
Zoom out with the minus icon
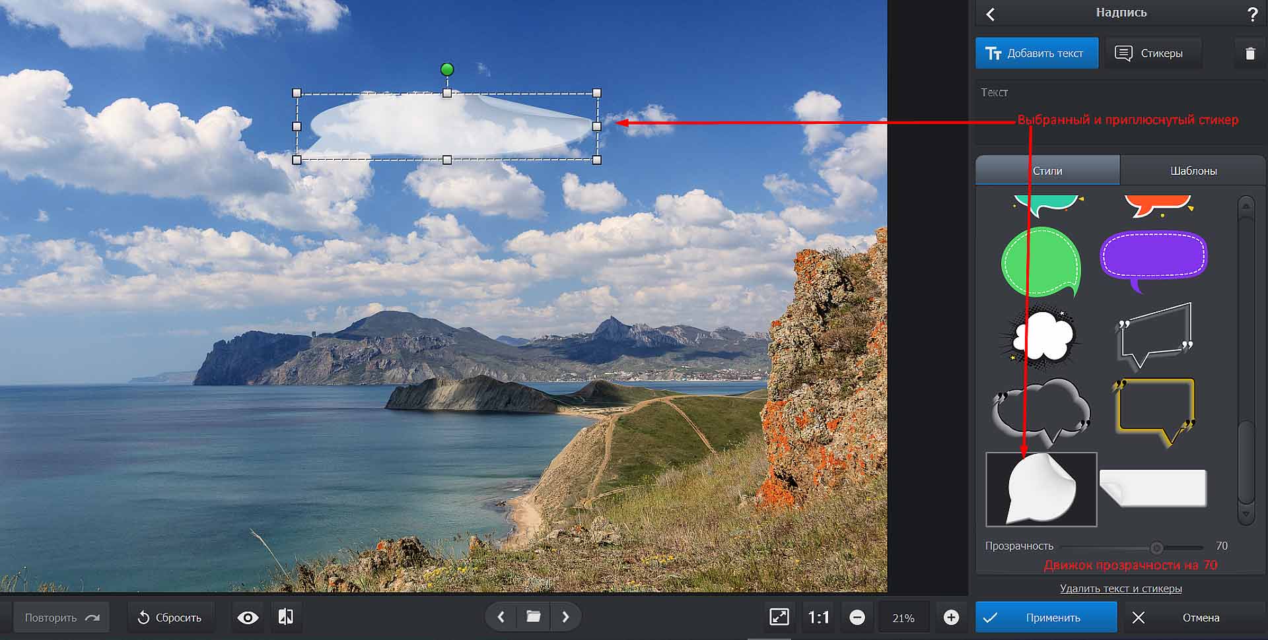click(857, 618)
